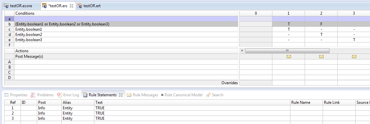Click the T value in row c column 1
Image resolution: width=370 pixels, height=124 pixels.
[289, 29]
